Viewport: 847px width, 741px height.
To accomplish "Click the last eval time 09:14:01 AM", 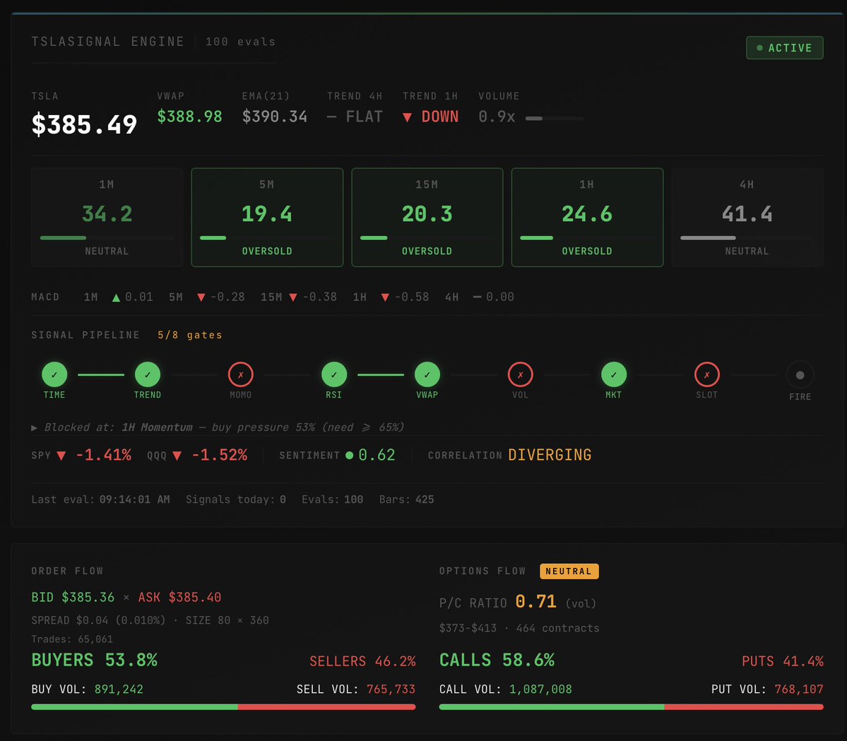I will tap(134, 499).
